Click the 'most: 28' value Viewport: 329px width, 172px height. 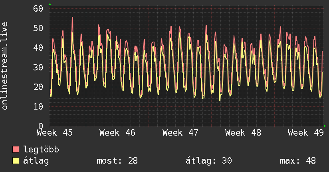click(x=117, y=161)
